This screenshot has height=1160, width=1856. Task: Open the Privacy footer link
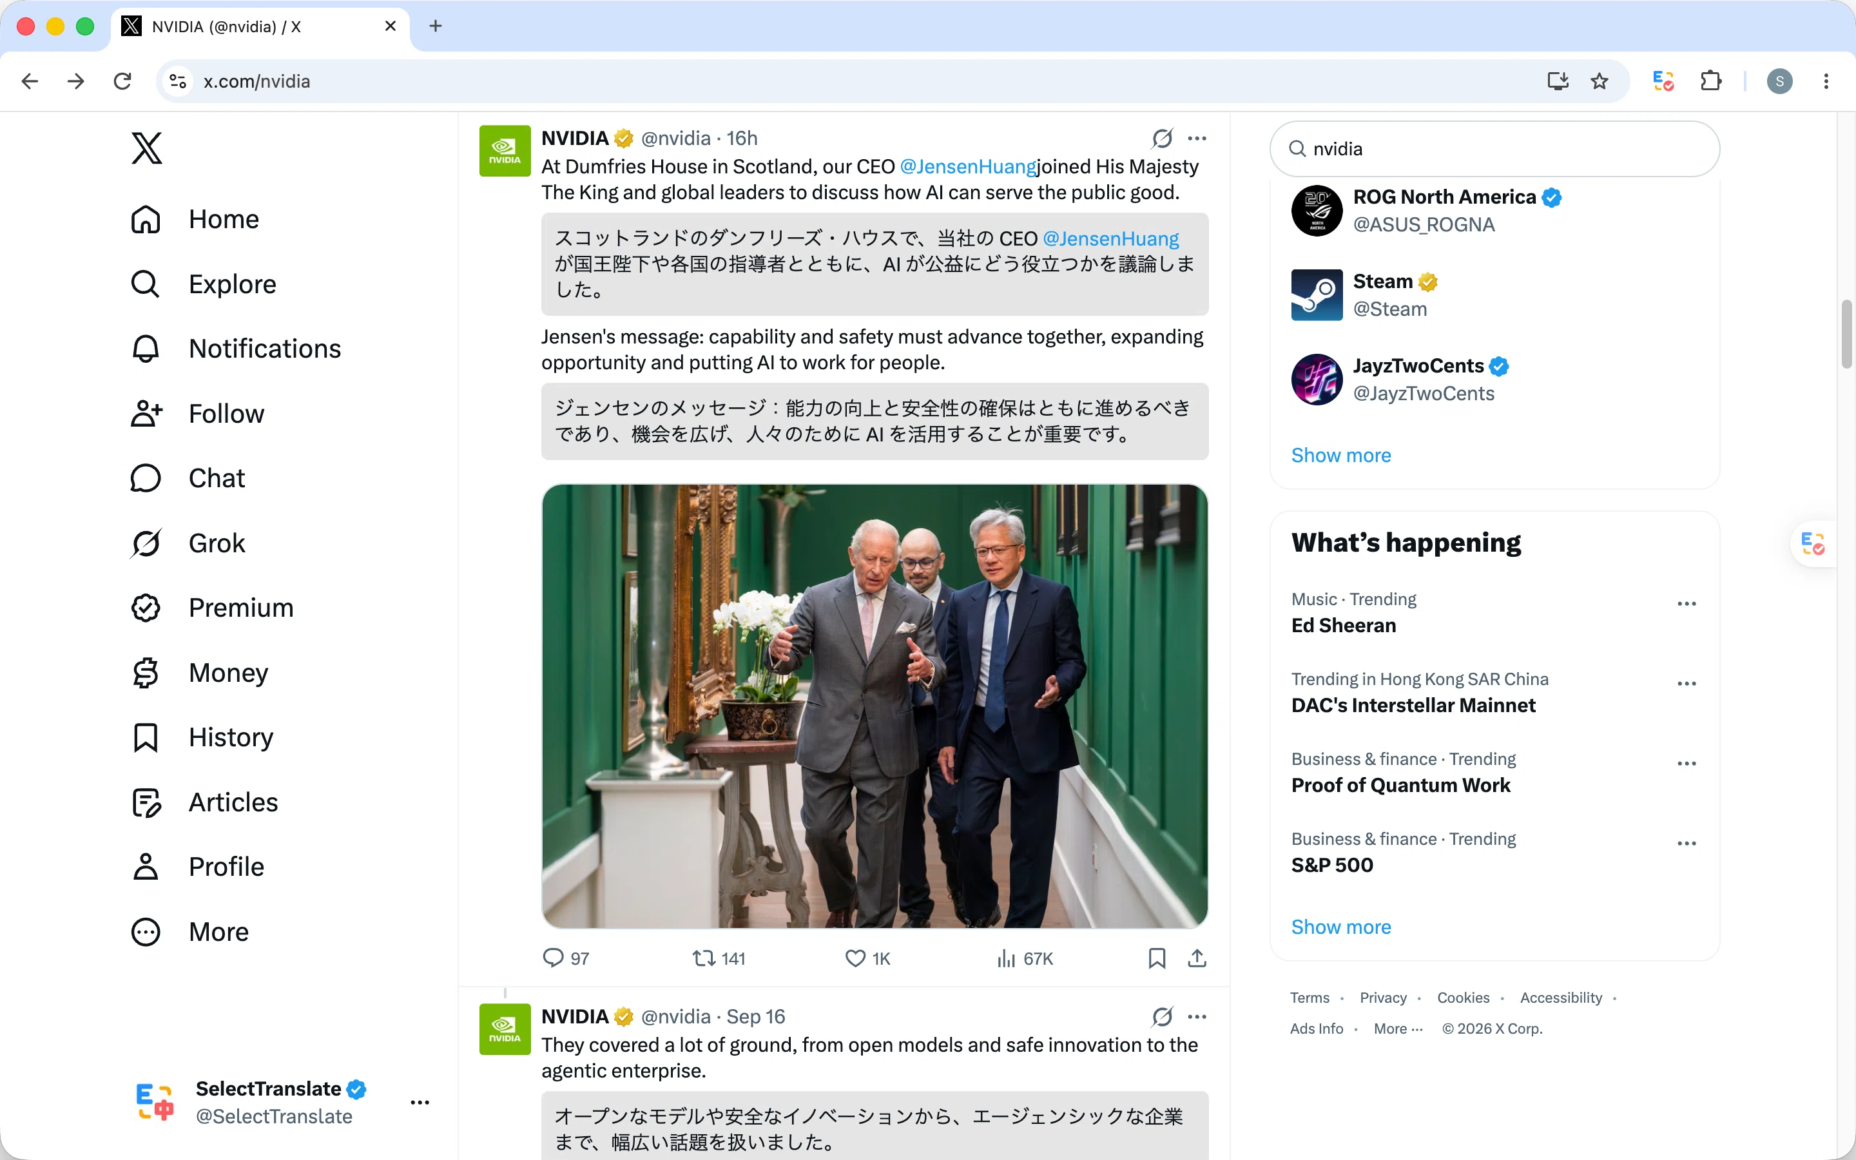pyautogui.click(x=1383, y=998)
